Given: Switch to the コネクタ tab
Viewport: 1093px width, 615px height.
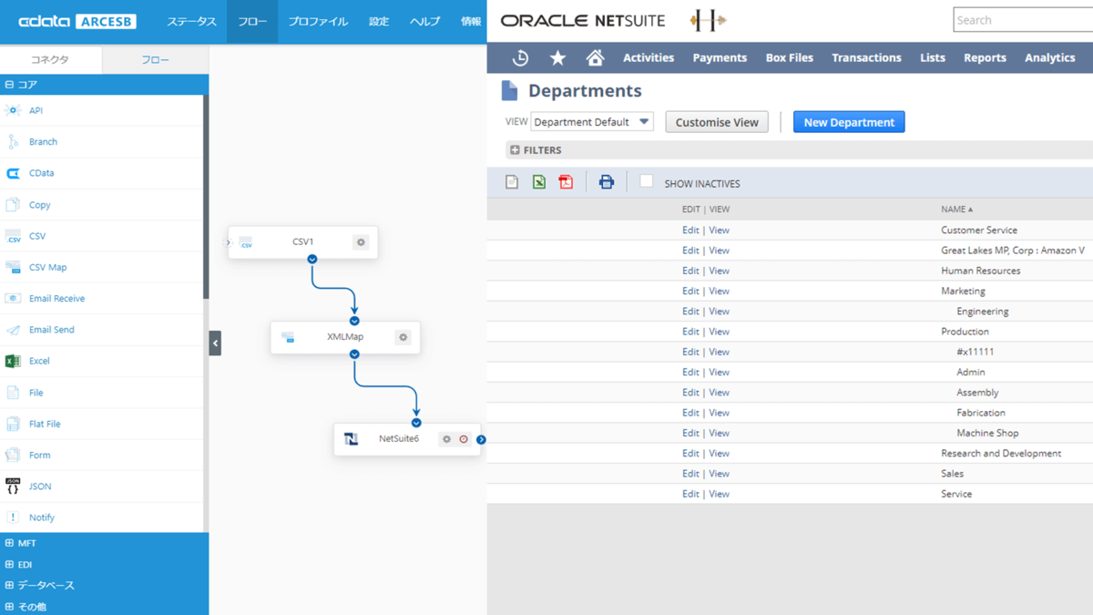Looking at the screenshot, I should click(51, 59).
